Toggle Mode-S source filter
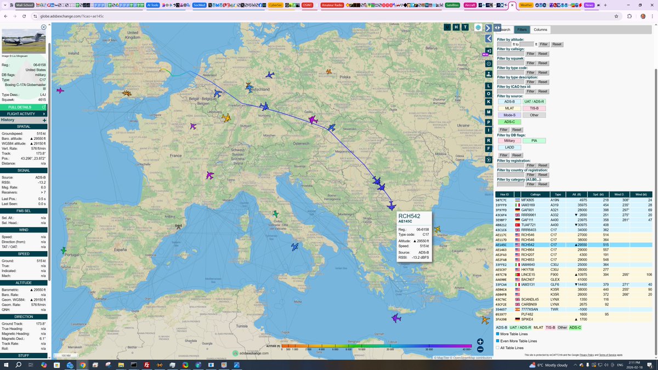The width and height of the screenshot is (658, 370). pos(509,115)
